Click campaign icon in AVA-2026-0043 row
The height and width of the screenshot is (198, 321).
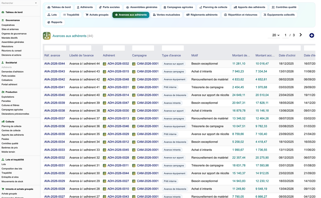(x=134, y=72)
